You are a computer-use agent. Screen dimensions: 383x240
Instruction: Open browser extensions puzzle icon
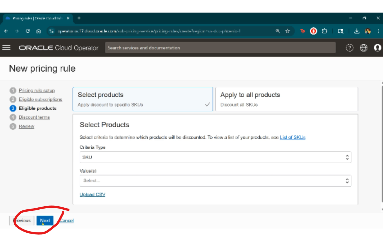click(325, 31)
